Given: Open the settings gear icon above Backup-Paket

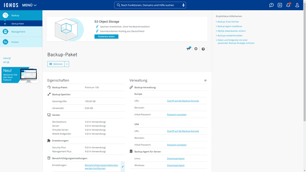Looking at the screenshot, I should tap(196, 49).
